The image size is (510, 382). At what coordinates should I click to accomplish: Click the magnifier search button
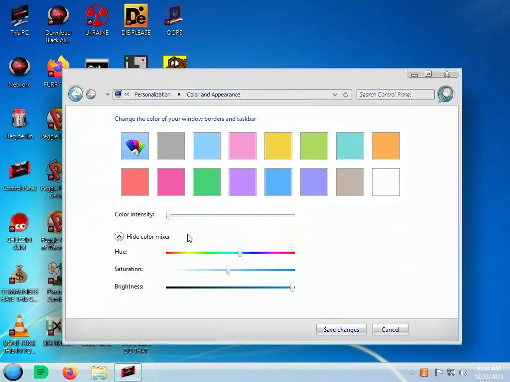point(445,94)
